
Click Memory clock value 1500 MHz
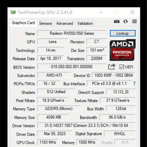click(x=87, y=142)
